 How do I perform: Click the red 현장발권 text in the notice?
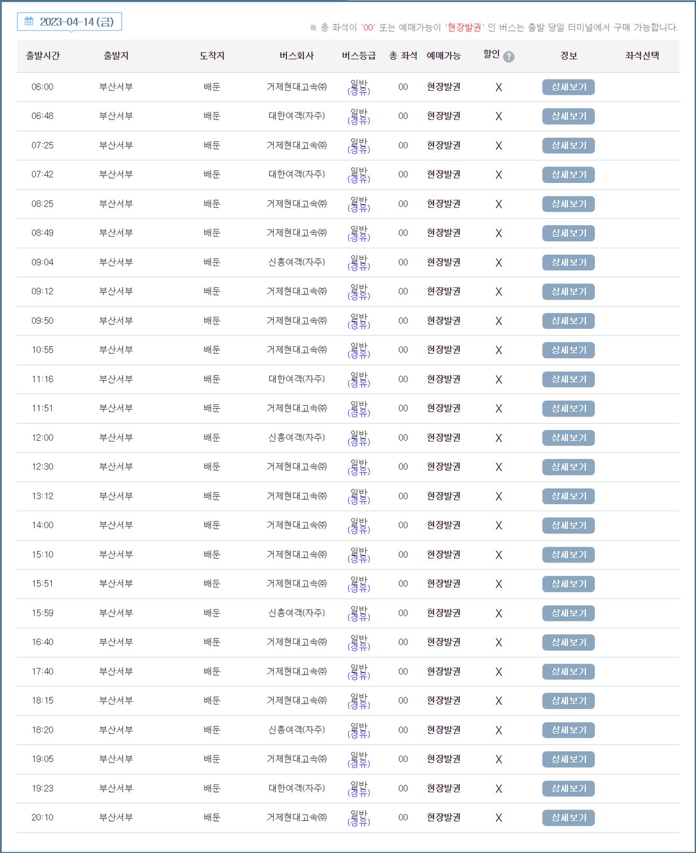point(464,28)
